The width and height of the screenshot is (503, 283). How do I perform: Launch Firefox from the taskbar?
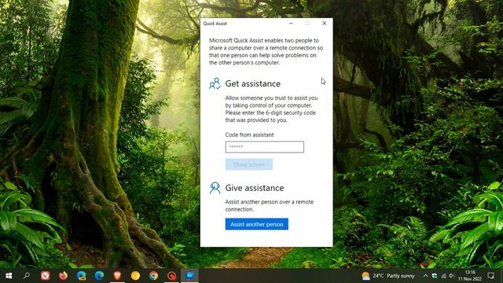pyautogui.click(x=63, y=276)
